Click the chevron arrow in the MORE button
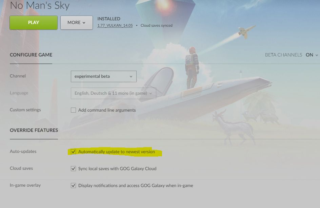Screen dimensions: 320x208 pos(84,23)
